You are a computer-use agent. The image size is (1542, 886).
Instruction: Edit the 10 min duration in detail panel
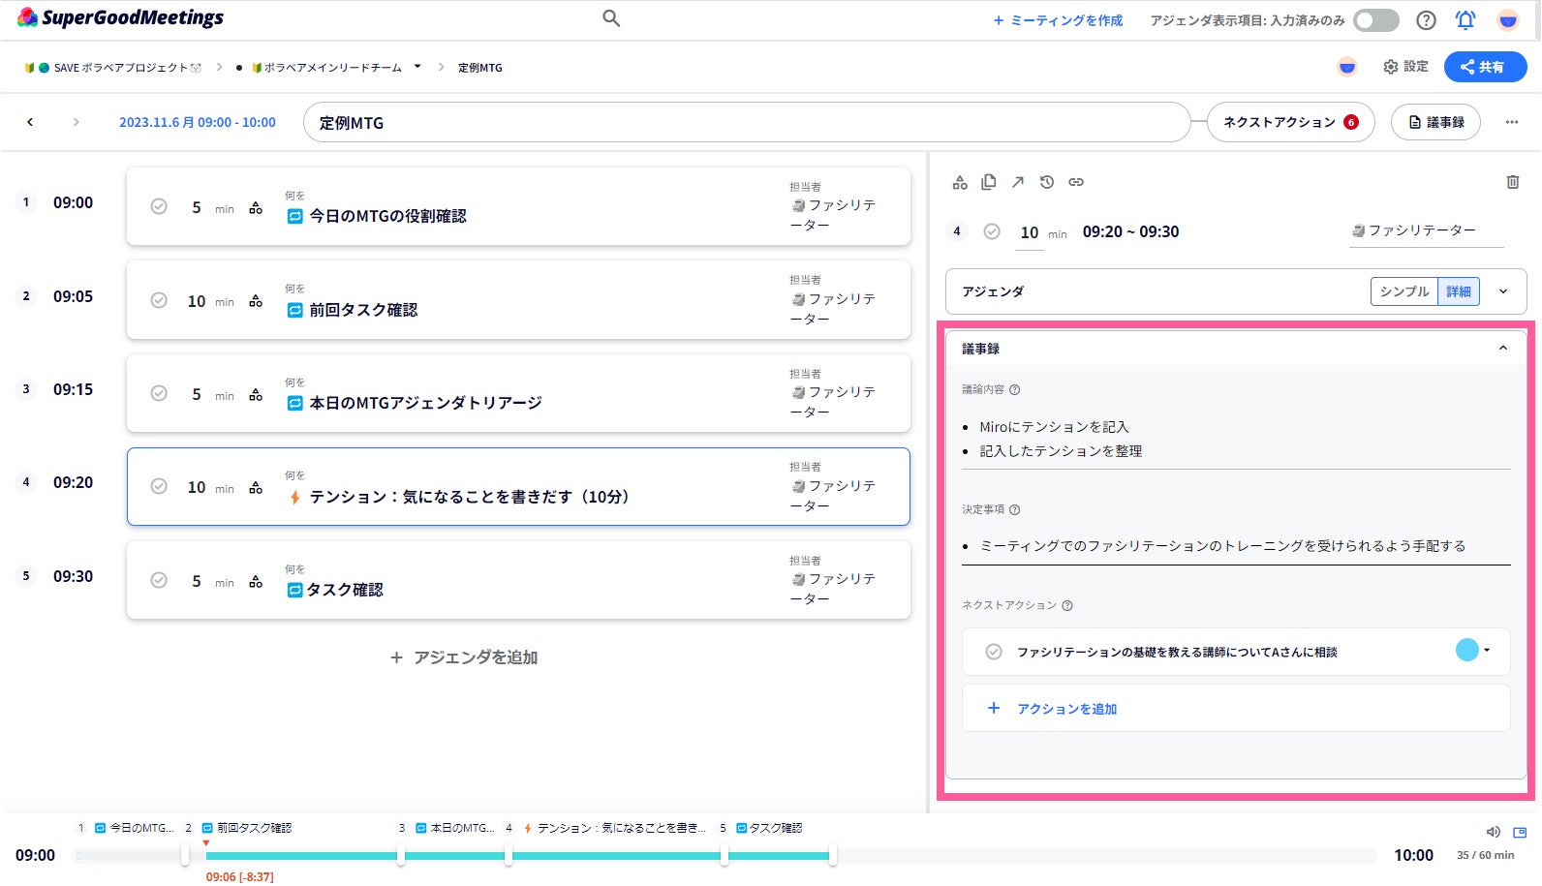tap(1030, 233)
